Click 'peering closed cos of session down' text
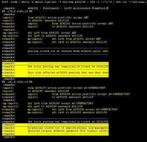This screenshot has width=147, height=142. 68,51
